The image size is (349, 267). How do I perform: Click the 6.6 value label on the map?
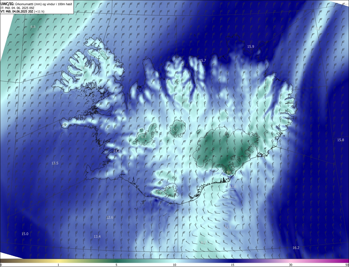pyautogui.click(x=33, y=26)
